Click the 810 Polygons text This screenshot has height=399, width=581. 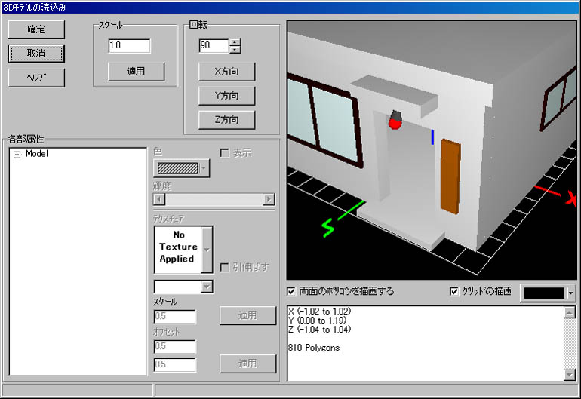[x=314, y=348]
